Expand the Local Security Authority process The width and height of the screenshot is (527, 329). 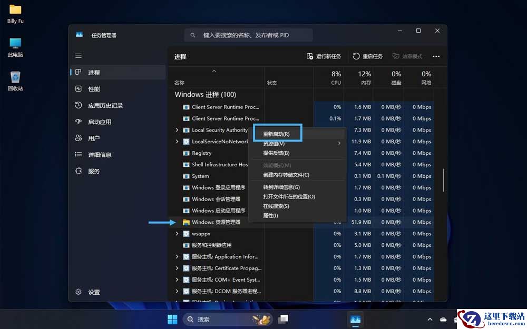click(x=177, y=130)
